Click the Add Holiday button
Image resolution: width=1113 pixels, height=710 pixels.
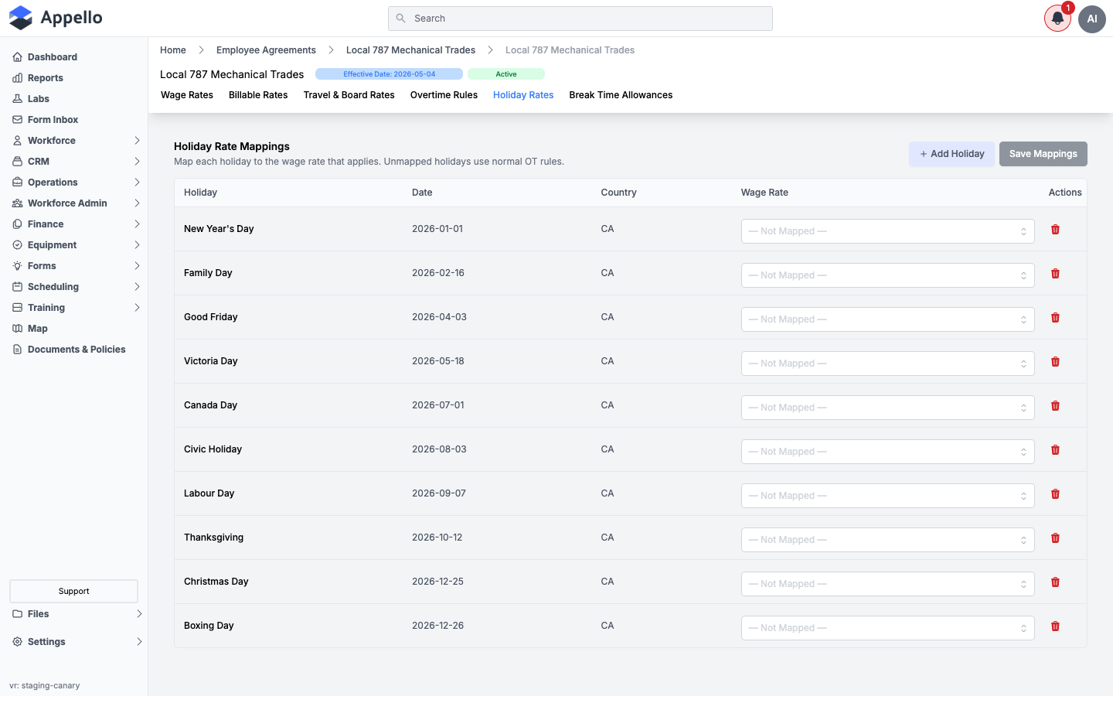tap(951, 154)
